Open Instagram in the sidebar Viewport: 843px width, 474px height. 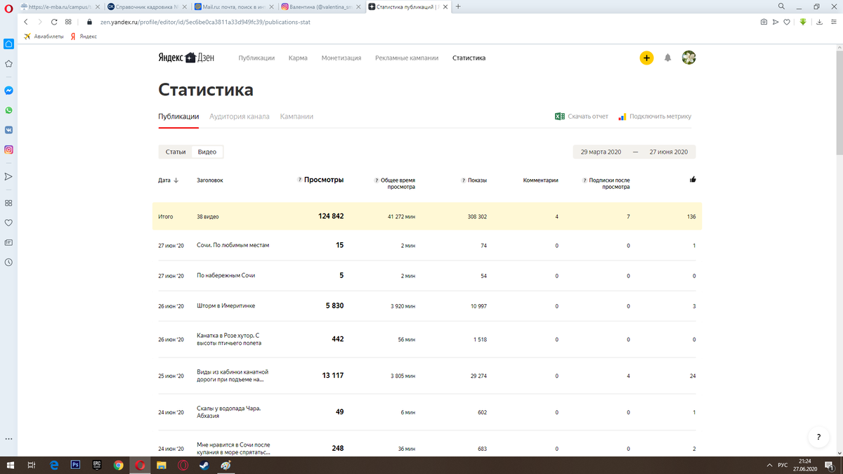9,150
